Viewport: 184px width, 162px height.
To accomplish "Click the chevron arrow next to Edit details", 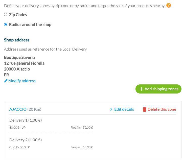I will (x=111, y=109).
